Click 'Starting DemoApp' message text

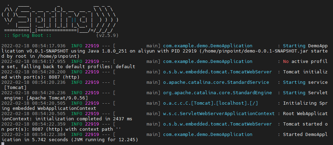[x=305, y=46]
